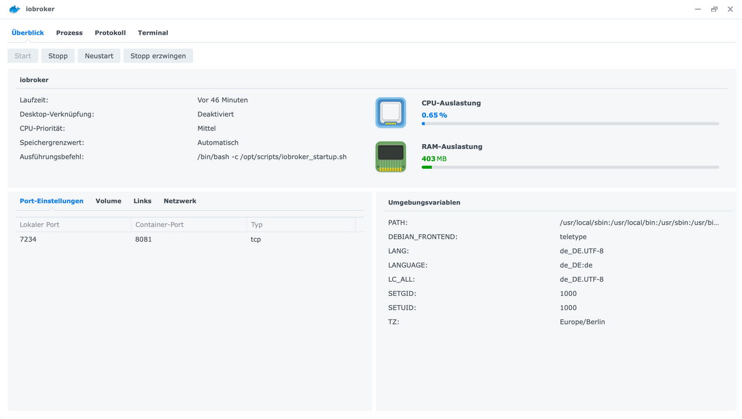Click the SETUID variable name

point(402,308)
